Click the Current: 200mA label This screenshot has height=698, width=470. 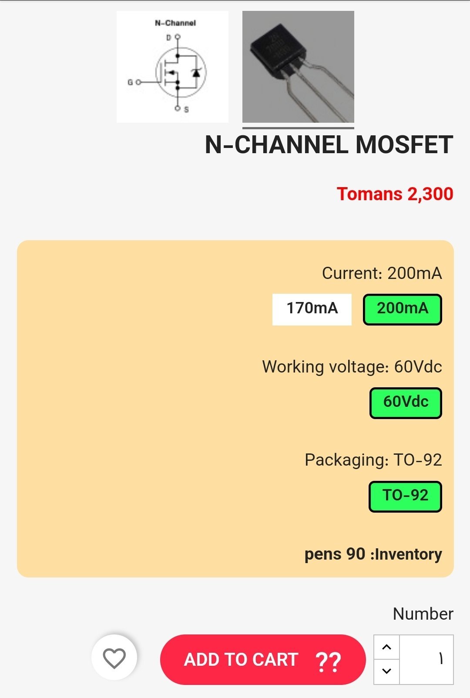pos(382,273)
